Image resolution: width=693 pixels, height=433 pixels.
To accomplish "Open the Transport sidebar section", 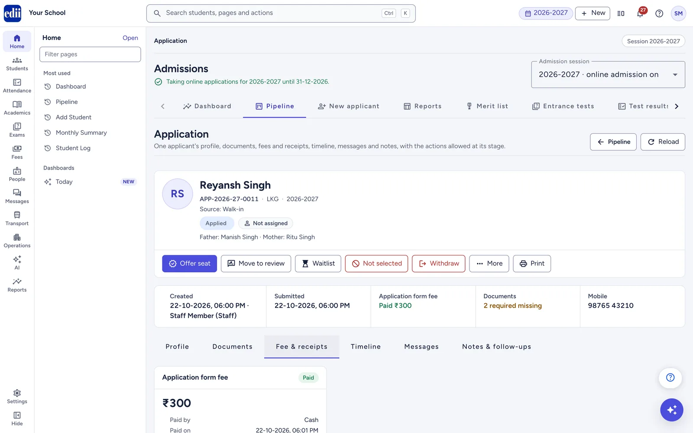I will 17,218.
